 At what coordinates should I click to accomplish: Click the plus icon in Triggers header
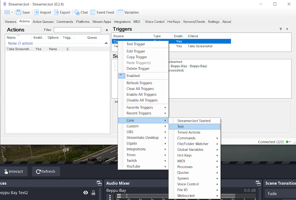[287, 29]
